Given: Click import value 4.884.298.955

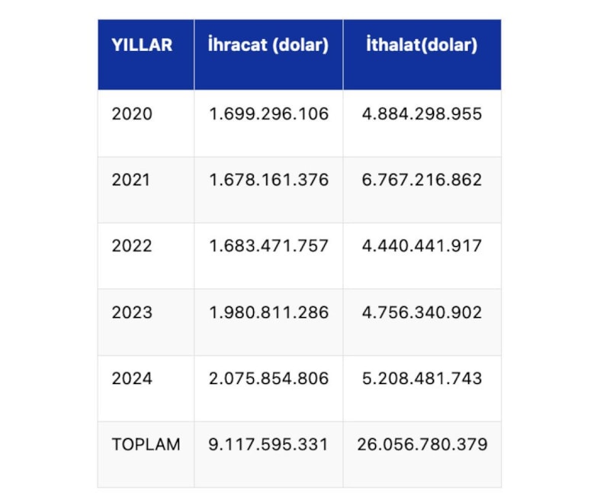Looking at the screenshot, I should coord(422,114).
